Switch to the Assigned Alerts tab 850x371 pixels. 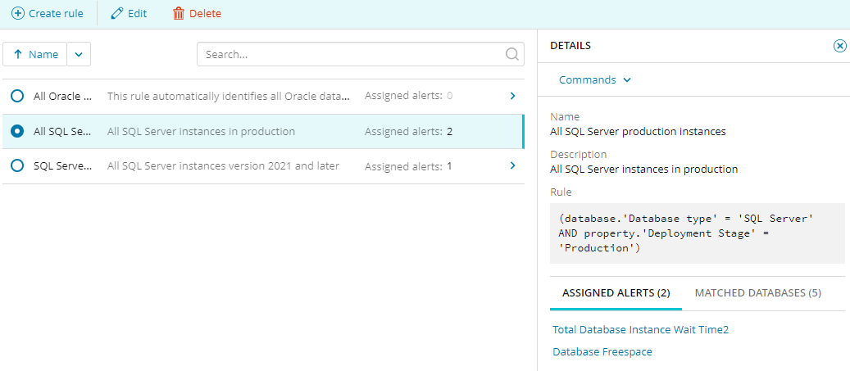coord(616,293)
